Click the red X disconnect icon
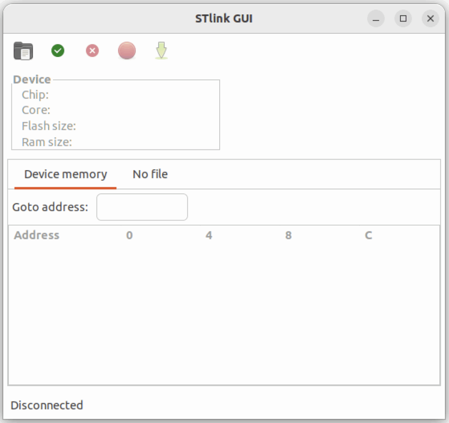 [x=92, y=51]
